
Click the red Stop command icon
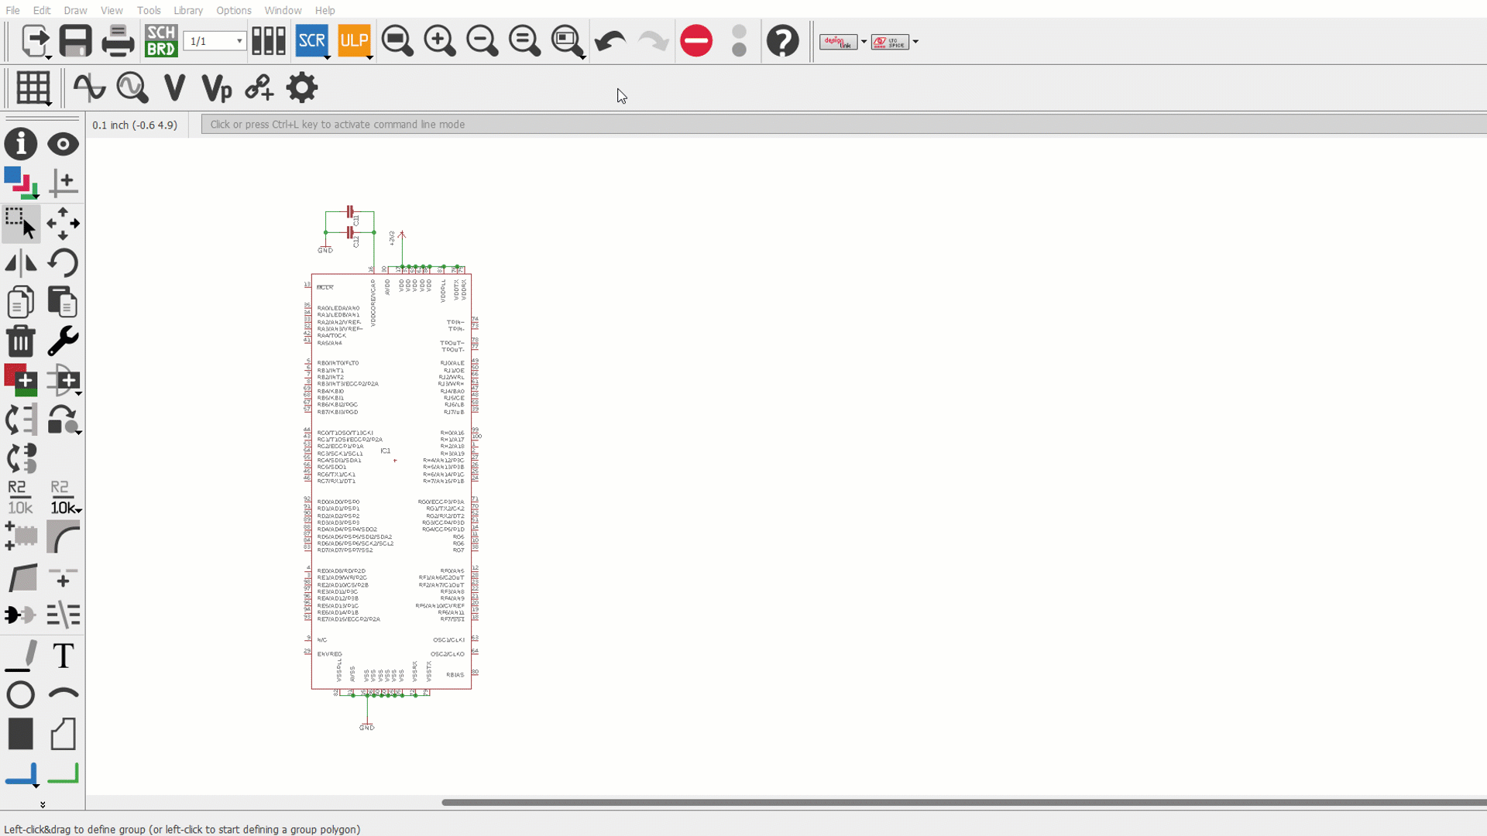tap(696, 41)
